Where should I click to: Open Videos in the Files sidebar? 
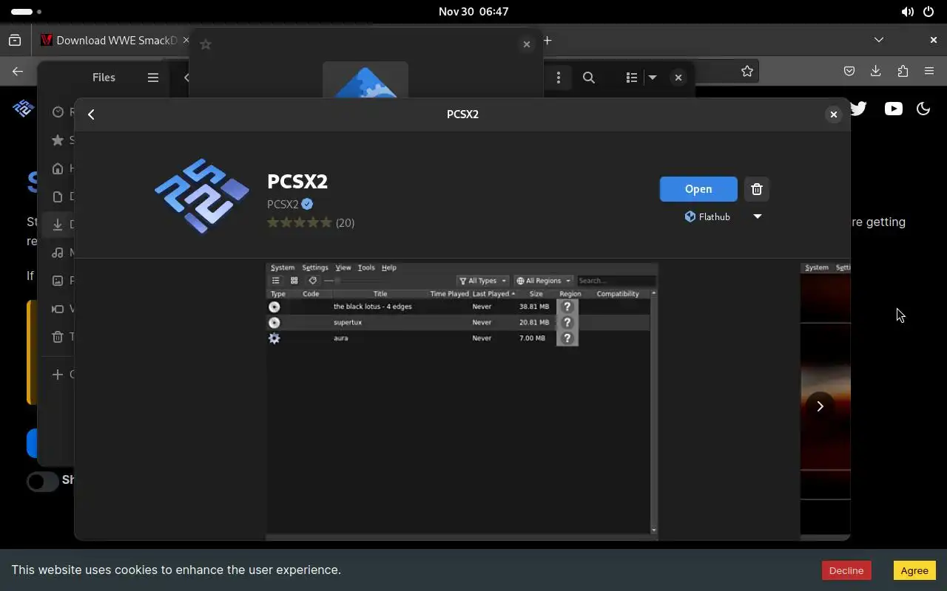tap(58, 309)
